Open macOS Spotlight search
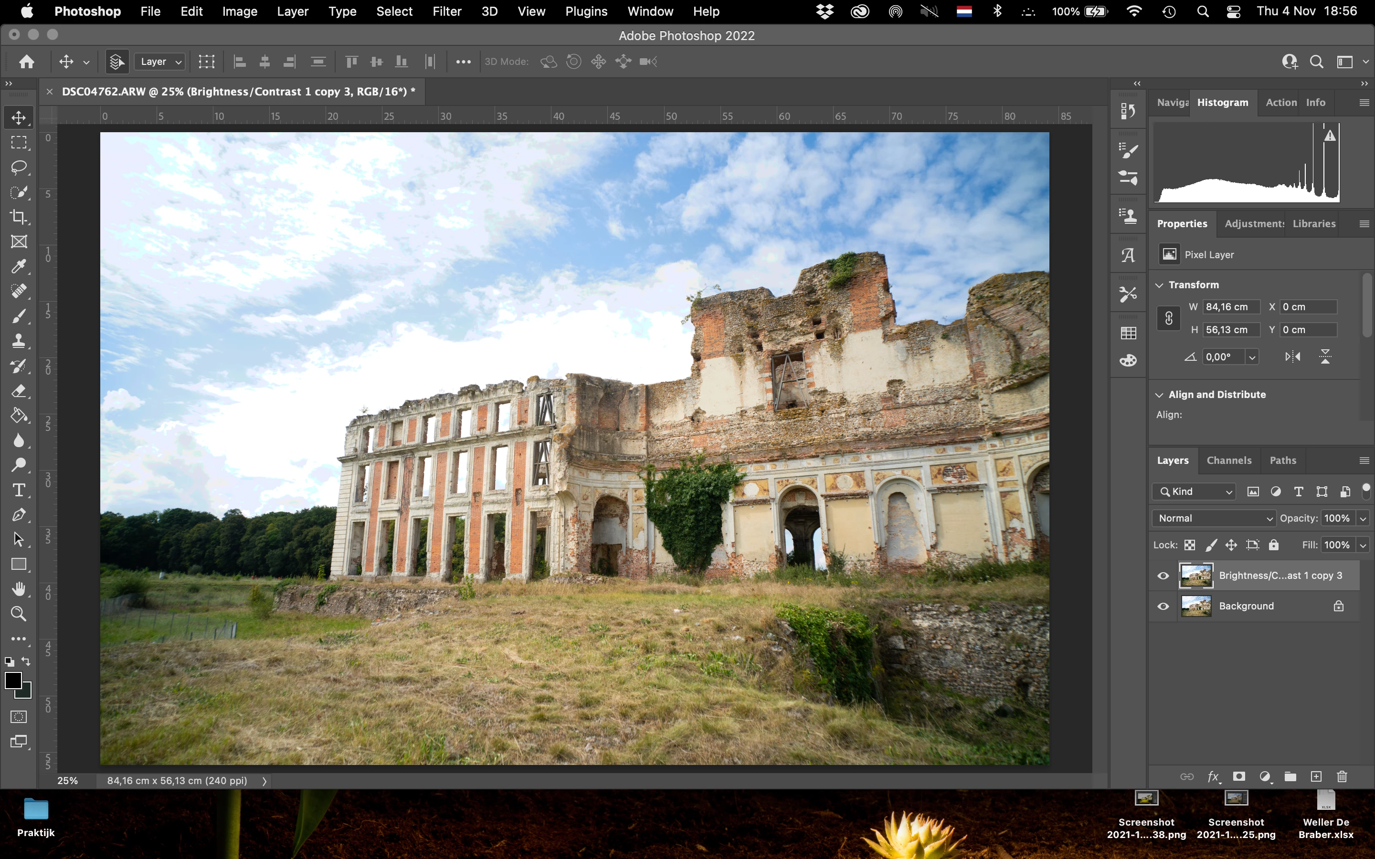1375x859 pixels. (1202, 11)
